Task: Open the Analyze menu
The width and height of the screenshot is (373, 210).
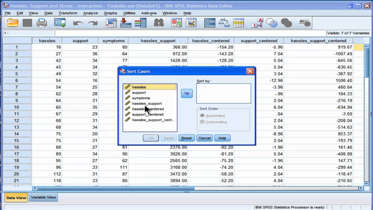Action: 91,13
